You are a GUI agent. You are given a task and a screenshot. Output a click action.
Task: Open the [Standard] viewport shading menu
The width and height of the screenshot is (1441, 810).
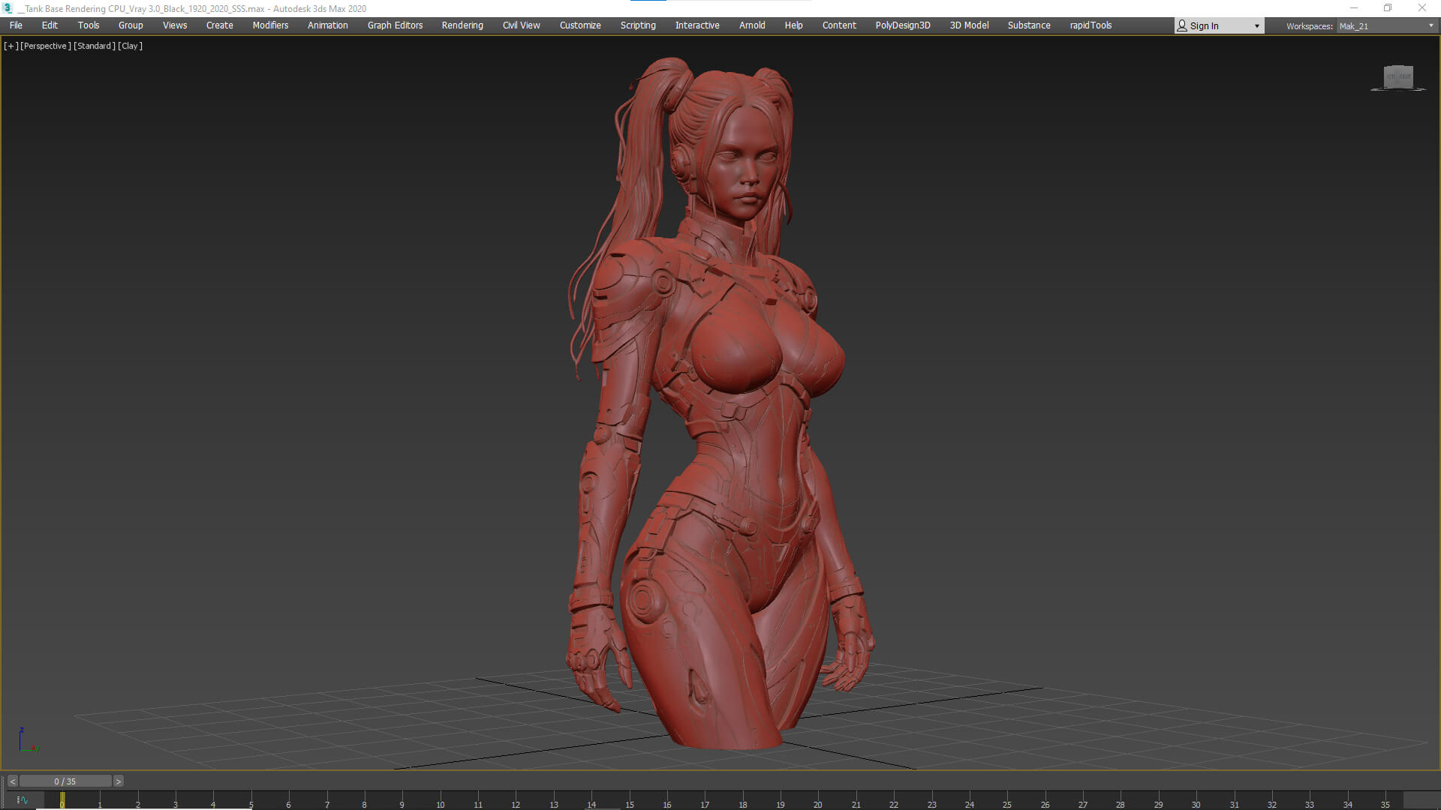pos(95,46)
